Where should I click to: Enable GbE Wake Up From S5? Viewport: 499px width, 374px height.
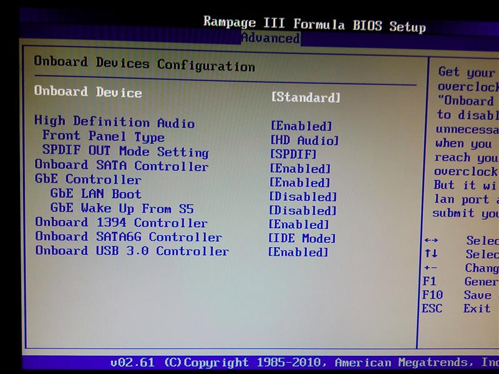(302, 211)
